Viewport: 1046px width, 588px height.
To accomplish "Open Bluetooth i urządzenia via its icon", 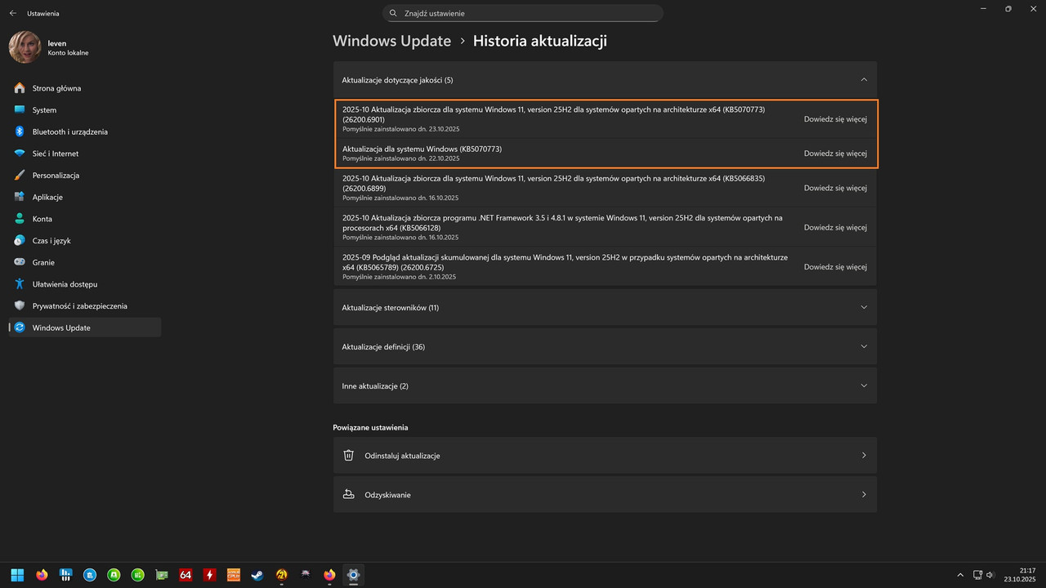I will pos(20,131).
